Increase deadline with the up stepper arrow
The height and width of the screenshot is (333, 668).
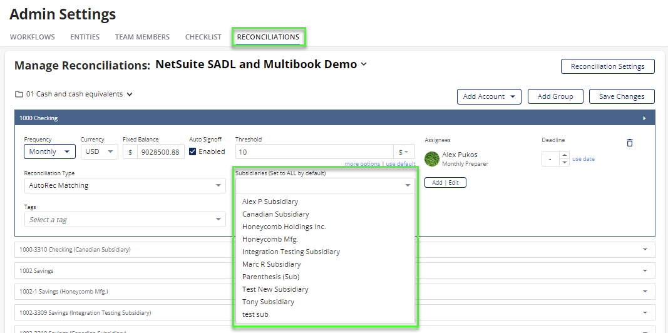click(565, 155)
